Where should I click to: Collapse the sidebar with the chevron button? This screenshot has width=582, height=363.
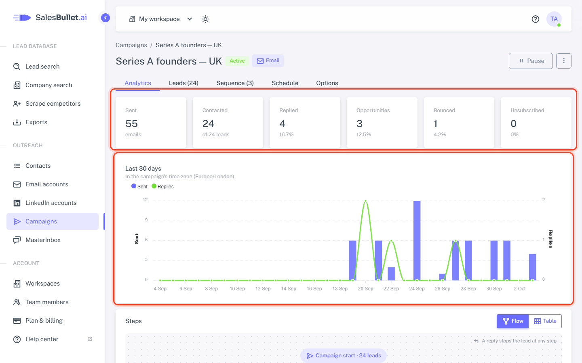(105, 18)
